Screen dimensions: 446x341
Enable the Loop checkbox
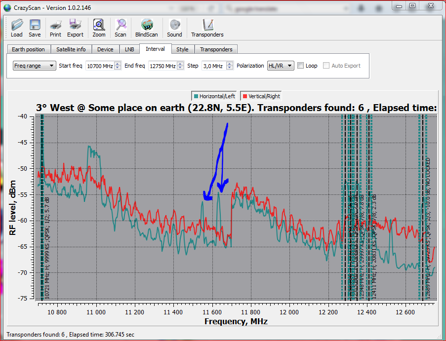[300, 66]
